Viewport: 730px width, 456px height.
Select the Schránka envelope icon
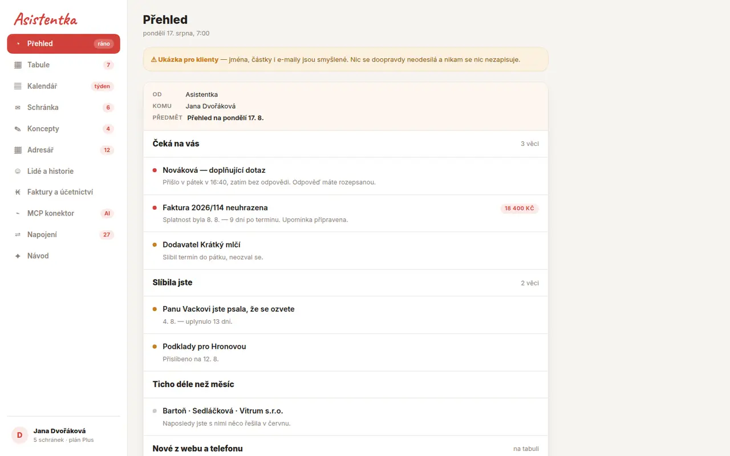pyautogui.click(x=18, y=108)
